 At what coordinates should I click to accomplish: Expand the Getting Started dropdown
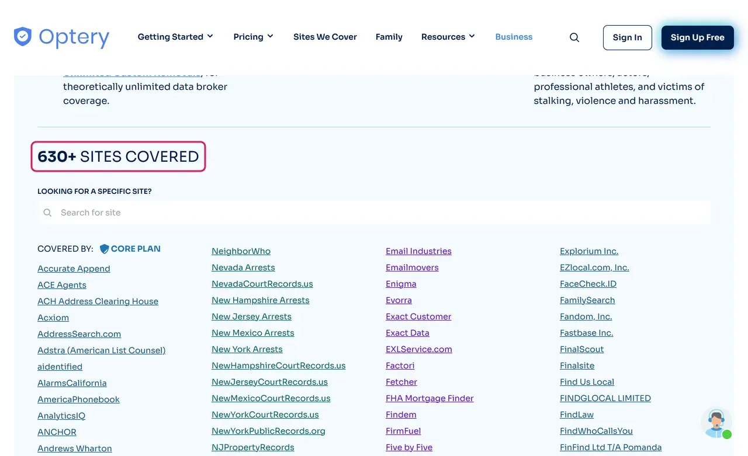175,37
